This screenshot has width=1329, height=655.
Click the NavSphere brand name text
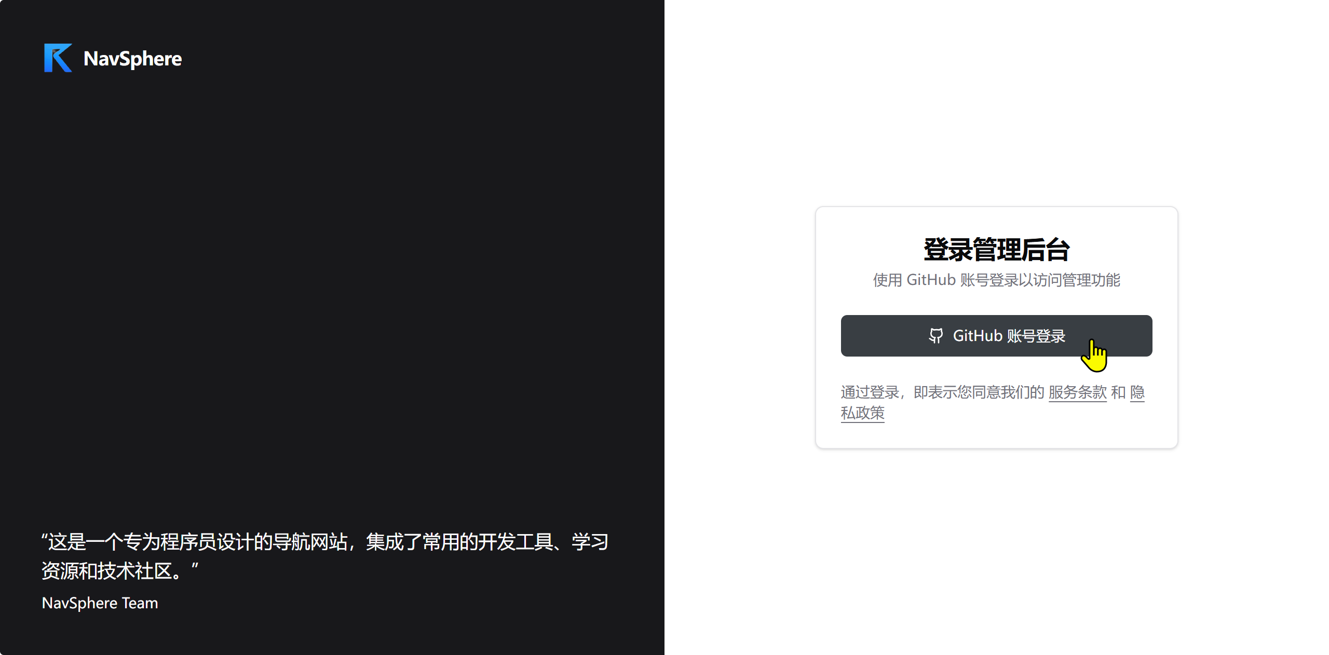132,59
